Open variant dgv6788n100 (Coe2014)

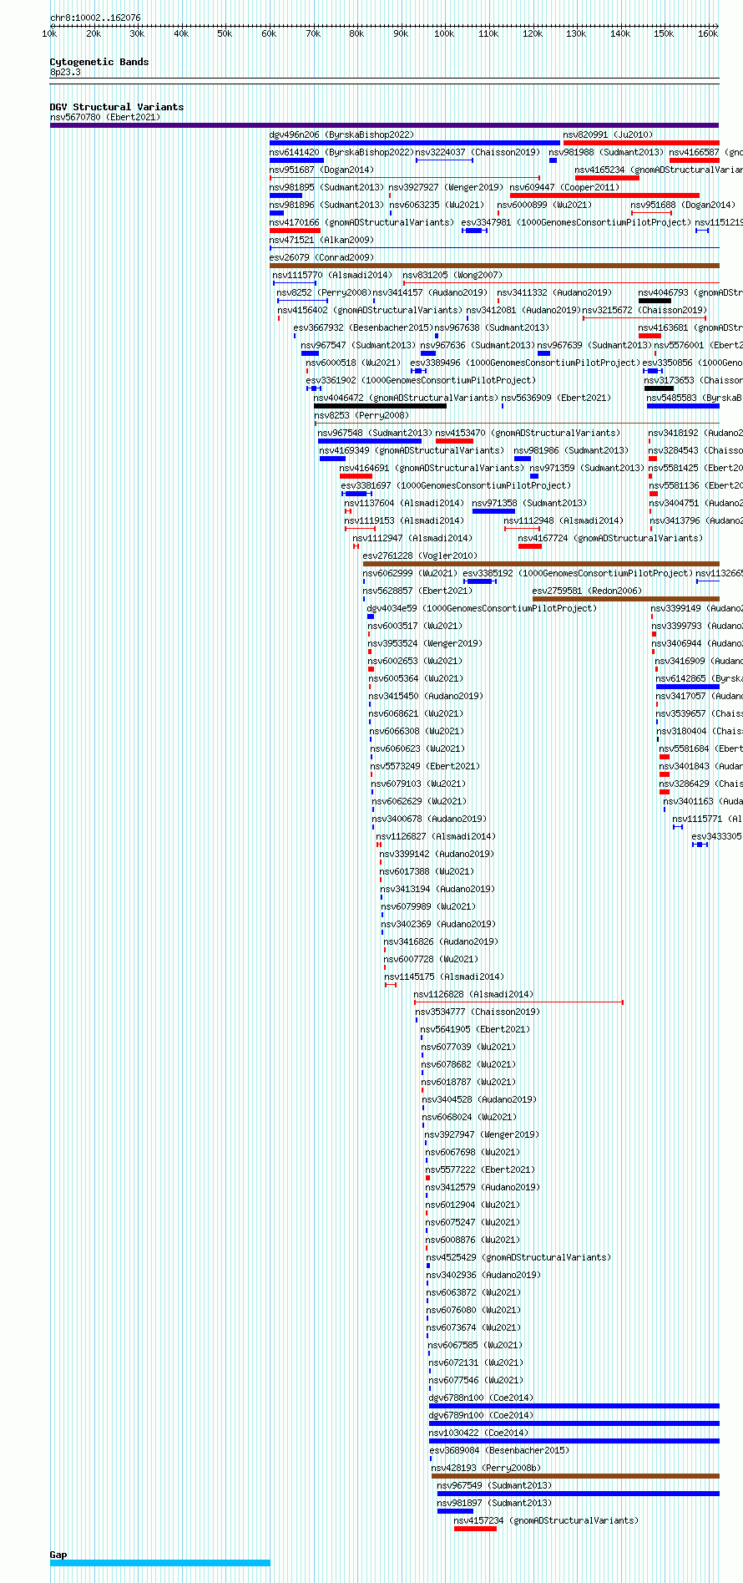[x=481, y=1398]
